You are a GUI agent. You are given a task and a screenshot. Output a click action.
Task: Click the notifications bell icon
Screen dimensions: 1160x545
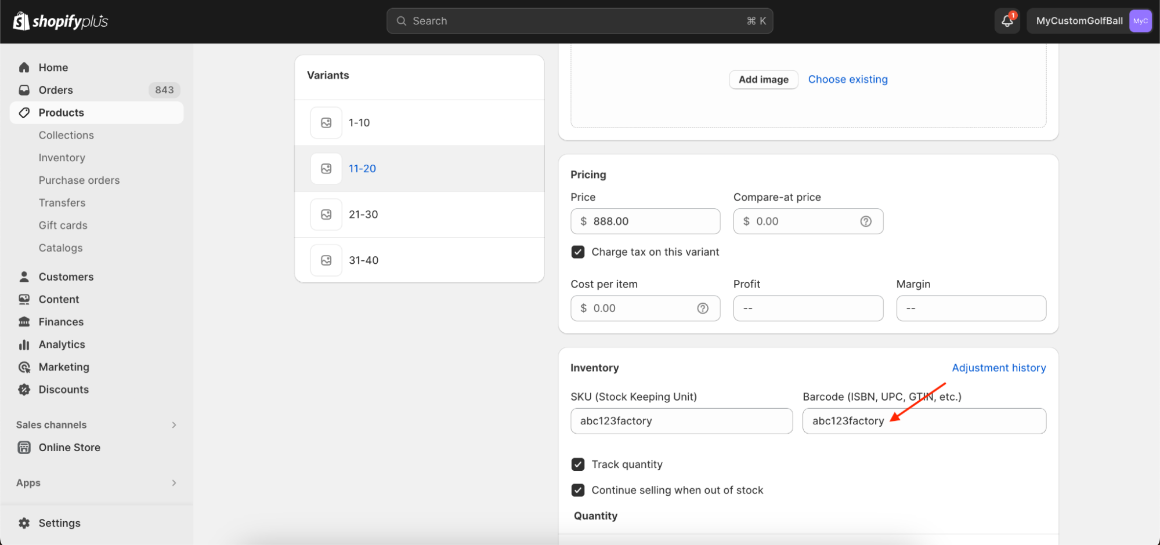point(1007,21)
